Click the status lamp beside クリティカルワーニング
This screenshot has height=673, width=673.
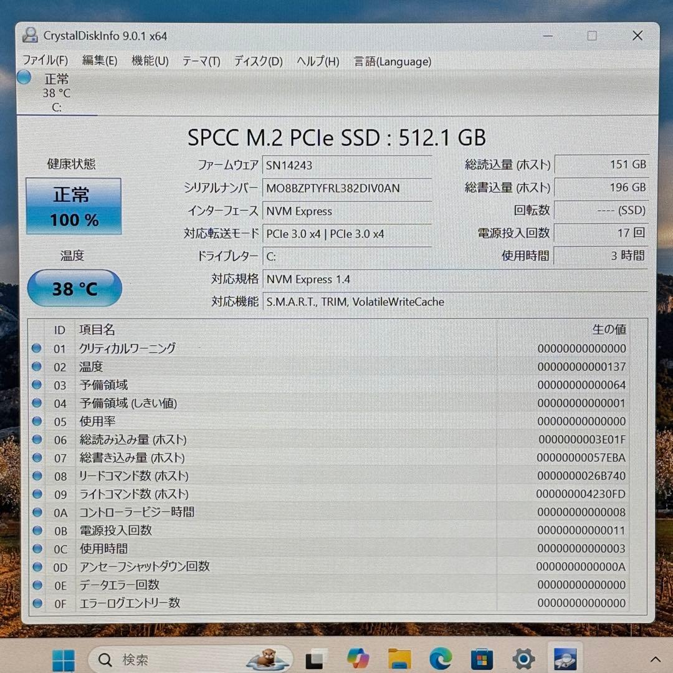37,348
